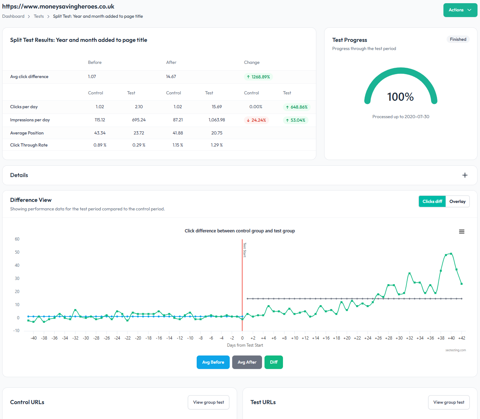Select the Clicks diff view
This screenshot has height=419, width=480.
tap(432, 201)
